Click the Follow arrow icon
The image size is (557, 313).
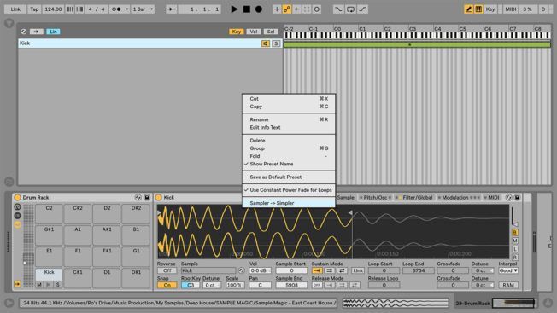pyautogui.click(x=171, y=9)
